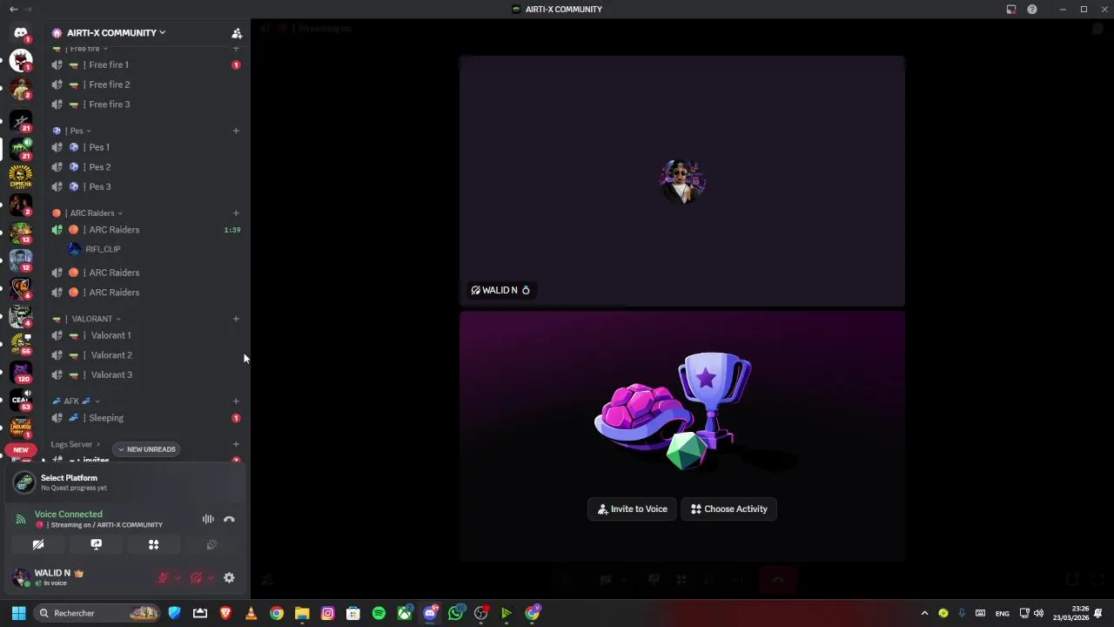This screenshot has width=1114, height=627.
Task: Go forward with the title bar forward arrow
Action: coord(29,9)
